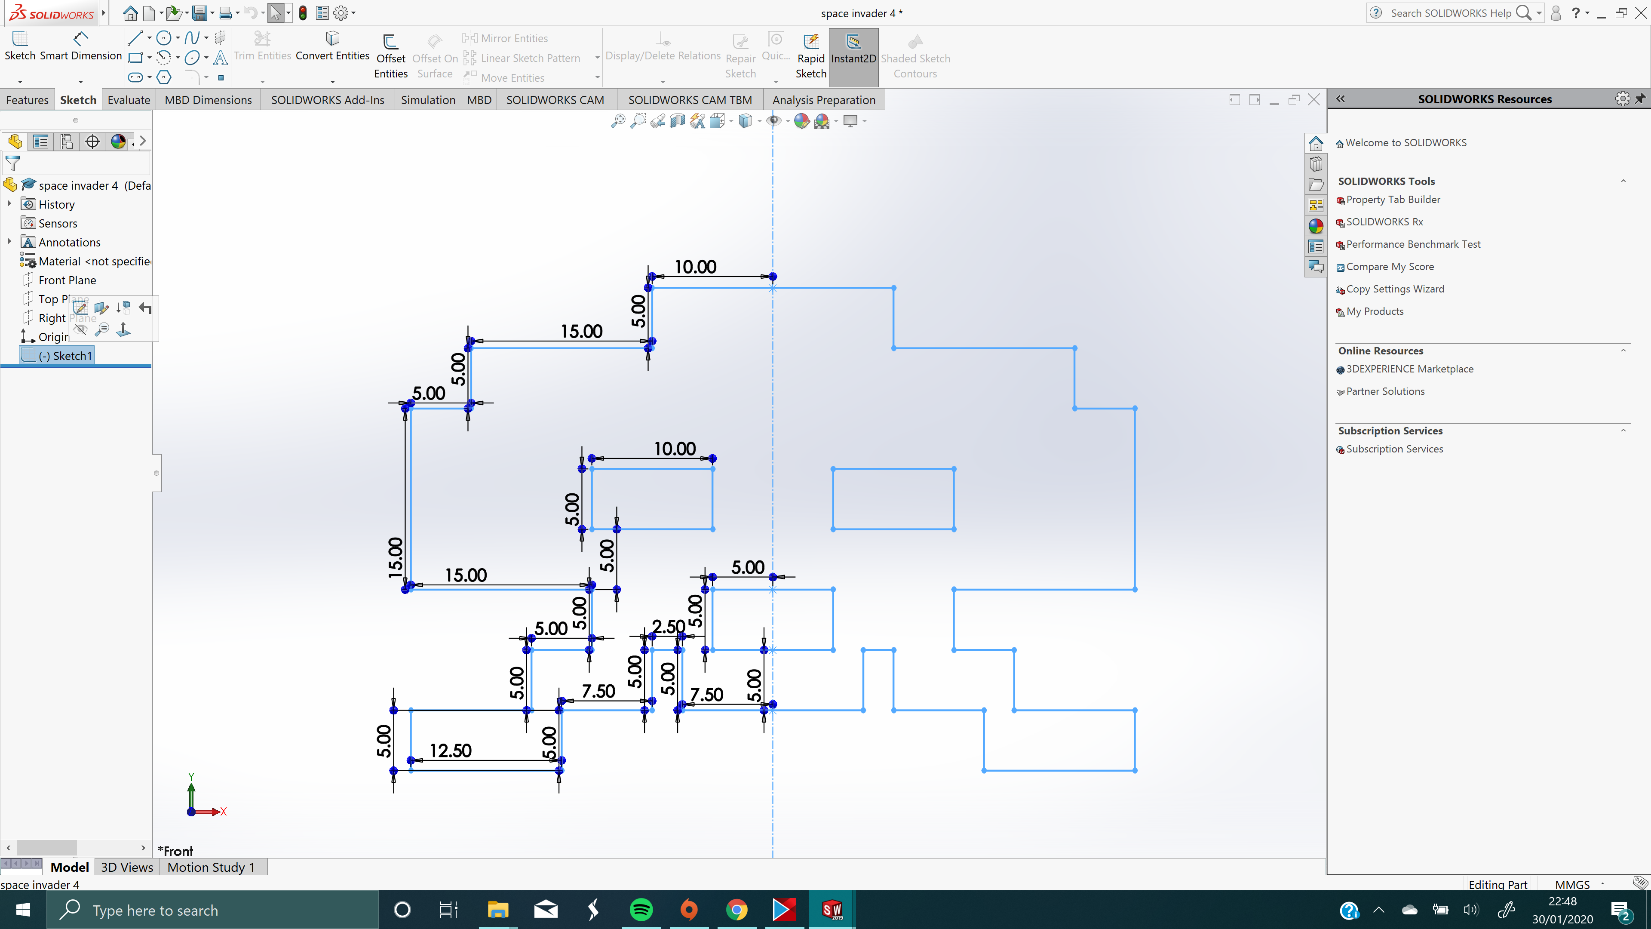Click Normal To in context toolbar
Image resolution: width=1651 pixels, height=929 pixels.
point(123,329)
